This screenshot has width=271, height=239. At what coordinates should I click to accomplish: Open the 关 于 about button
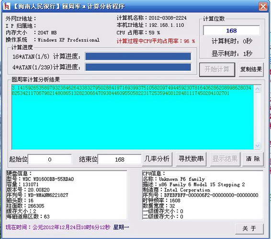tap(249, 228)
